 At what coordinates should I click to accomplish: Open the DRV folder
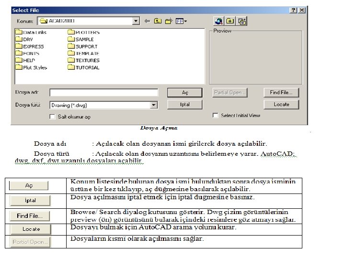pyautogui.click(x=24, y=39)
